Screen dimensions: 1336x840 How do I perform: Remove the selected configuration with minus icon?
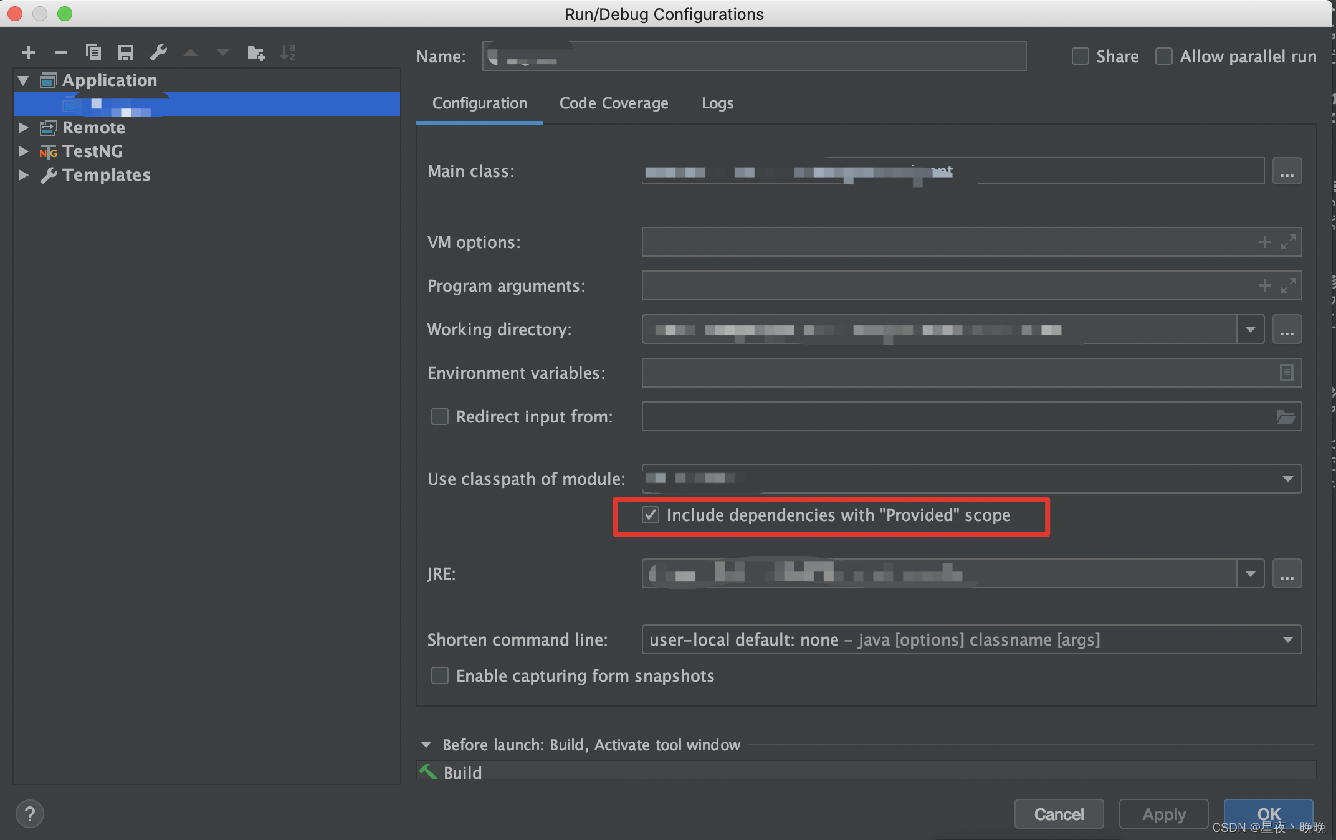[x=61, y=53]
